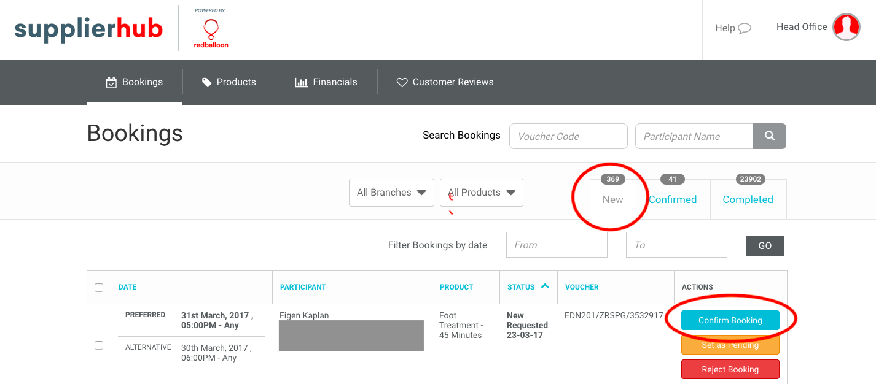Click the Voucher Code search field
Screen dimensions: 876x384
pos(568,136)
